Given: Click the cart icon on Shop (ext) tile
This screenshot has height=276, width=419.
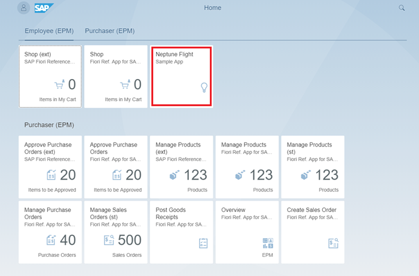Looking at the screenshot, I should 60,84.
